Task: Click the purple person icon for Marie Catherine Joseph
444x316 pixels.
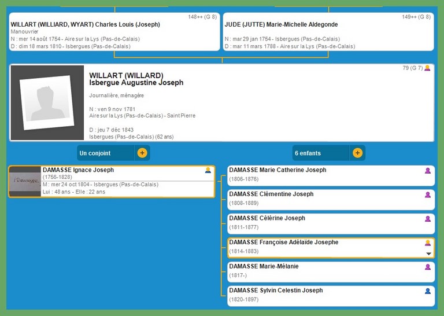Action: (x=428, y=171)
